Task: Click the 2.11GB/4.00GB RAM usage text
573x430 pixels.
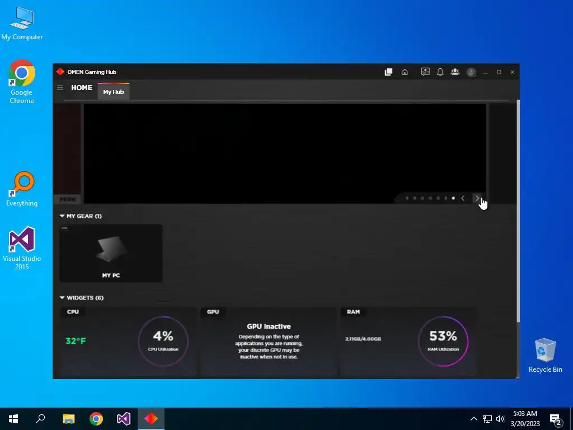Action: point(363,339)
